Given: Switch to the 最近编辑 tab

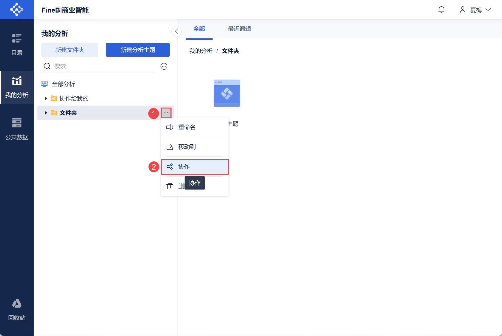Looking at the screenshot, I should [239, 29].
